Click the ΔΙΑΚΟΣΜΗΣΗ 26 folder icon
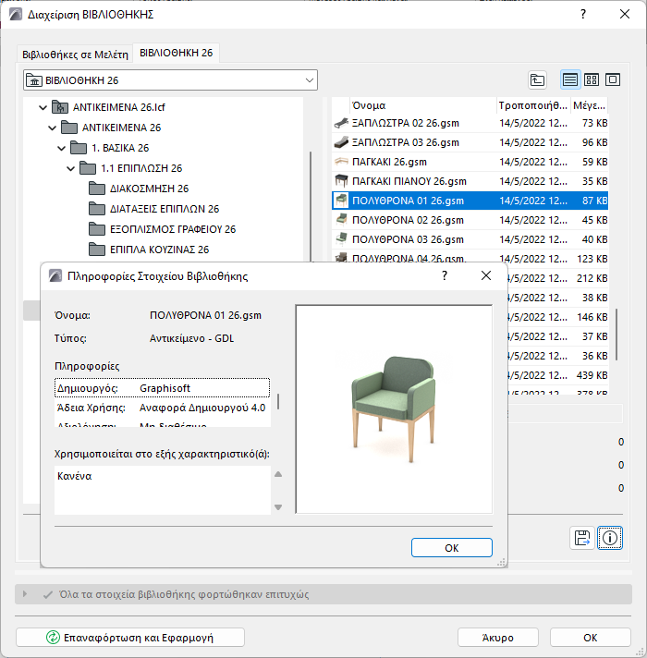 point(97,189)
